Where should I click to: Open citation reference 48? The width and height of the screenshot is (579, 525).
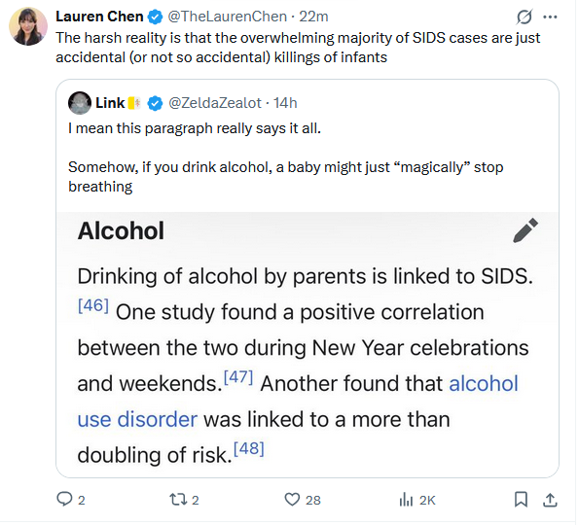[x=249, y=448]
